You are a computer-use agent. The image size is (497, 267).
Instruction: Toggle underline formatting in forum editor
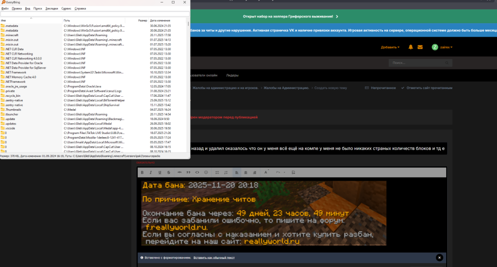160,172
